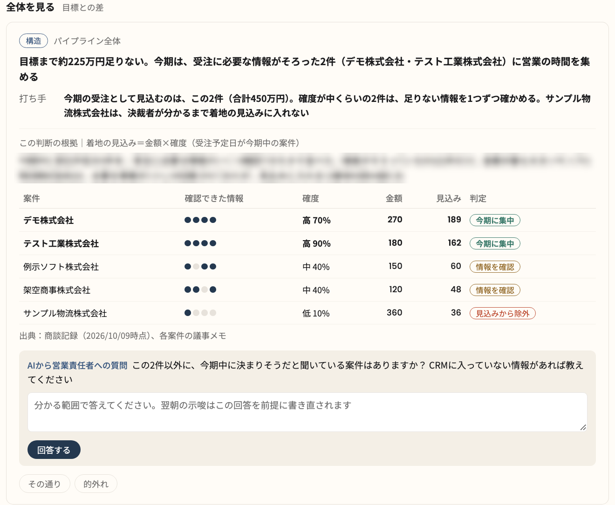This screenshot has width=615, height=505.
Task: Click 今期に集中 badge for テスト工業株式会社
Action: [495, 243]
